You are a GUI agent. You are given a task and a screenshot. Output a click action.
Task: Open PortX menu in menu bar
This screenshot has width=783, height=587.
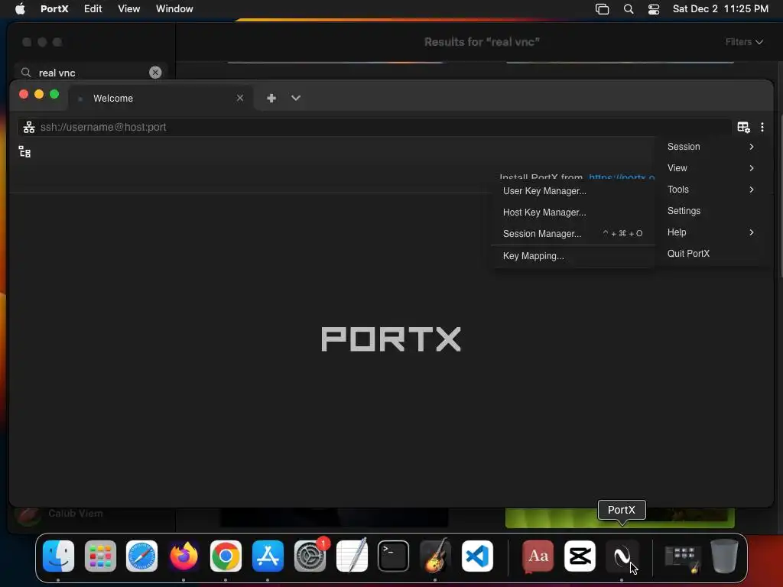pos(54,9)
